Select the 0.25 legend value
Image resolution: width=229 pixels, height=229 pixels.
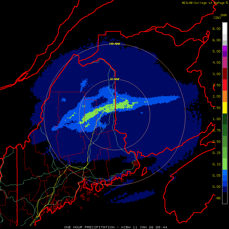pos(217,153)
